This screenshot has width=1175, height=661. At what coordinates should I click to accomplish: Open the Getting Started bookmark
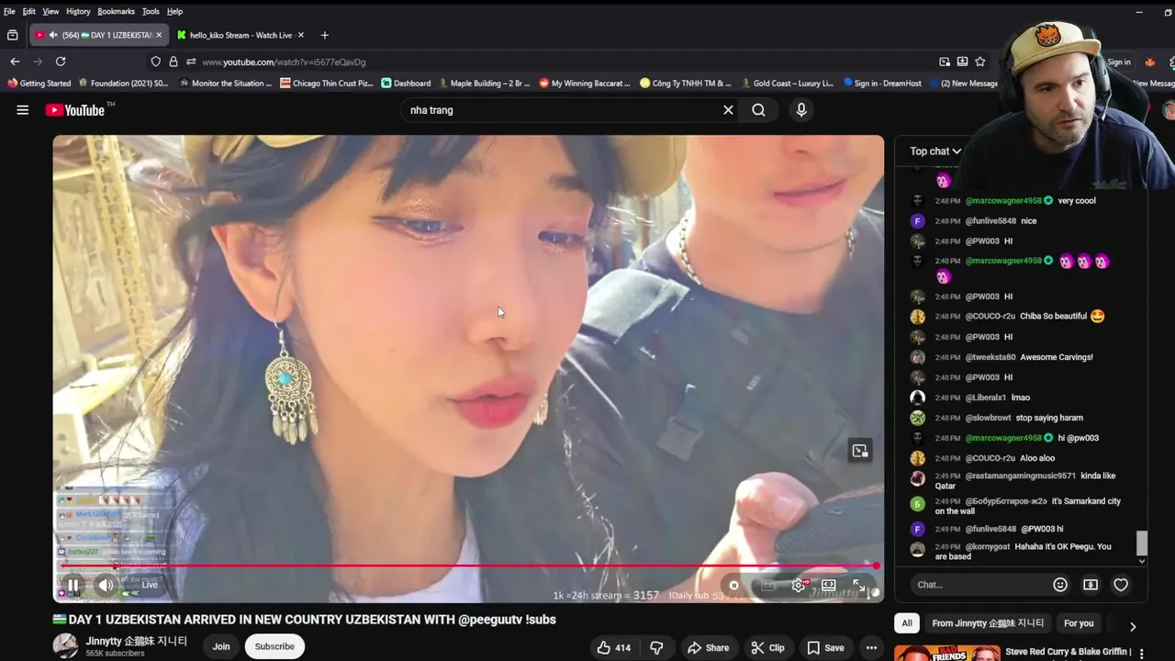(x=39, y=83)
